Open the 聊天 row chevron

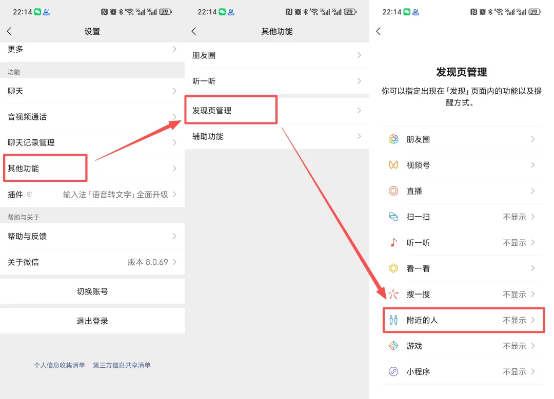[x=174, y=91]
